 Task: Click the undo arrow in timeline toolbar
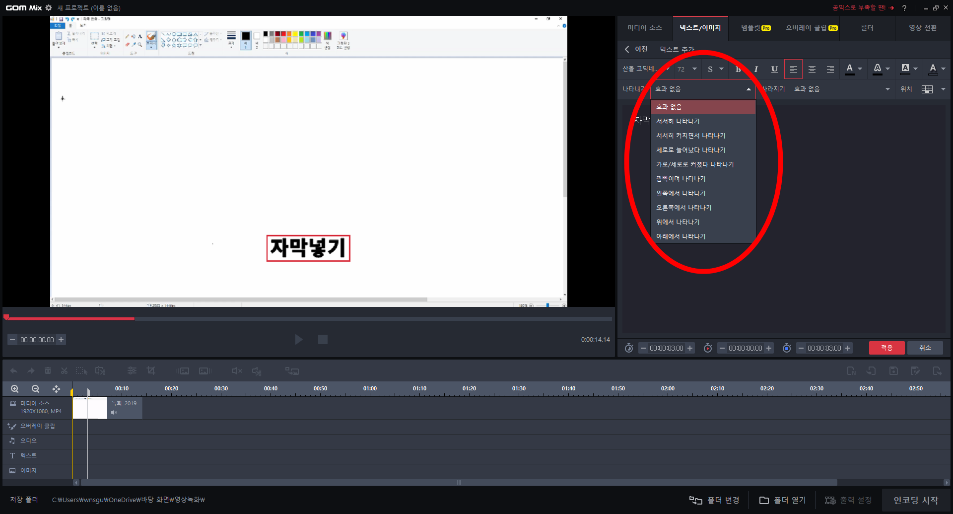point(14,371)
